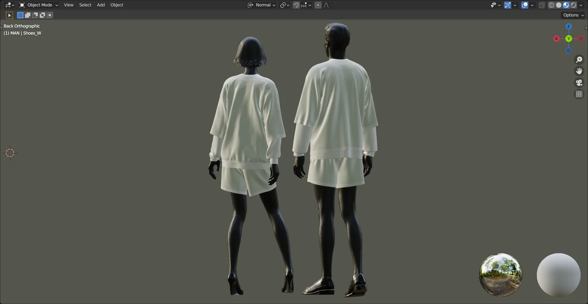Select the Box Select tool

[20, 15]
